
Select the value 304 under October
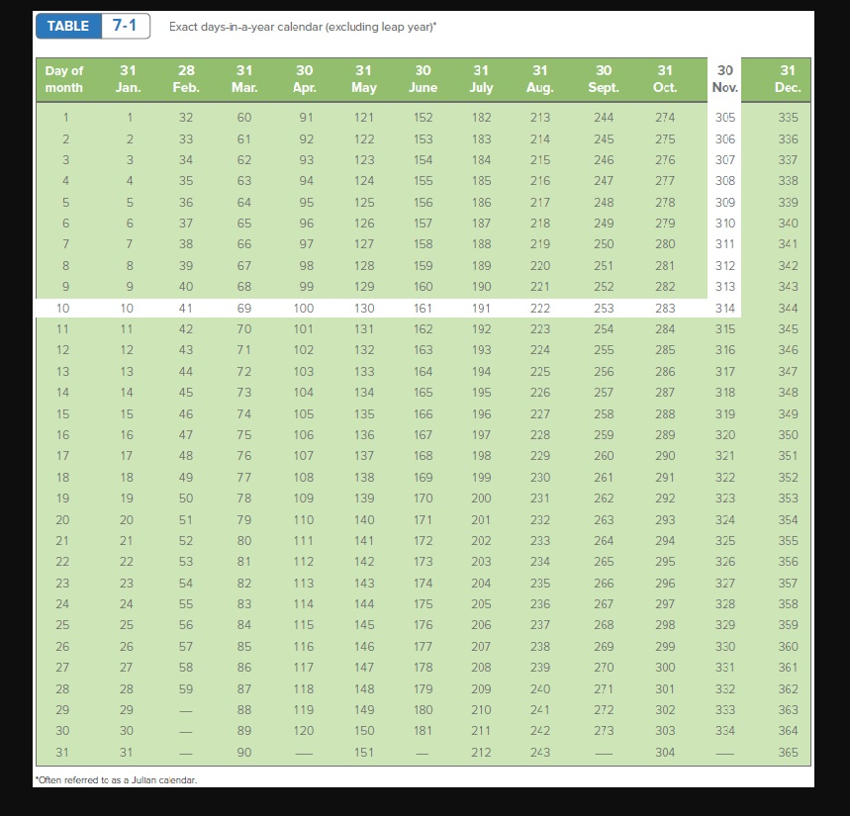[665, 753]
